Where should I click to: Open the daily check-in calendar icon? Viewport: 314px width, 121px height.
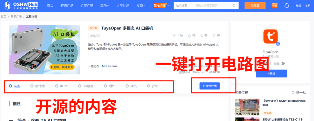[x=274, y=5]
